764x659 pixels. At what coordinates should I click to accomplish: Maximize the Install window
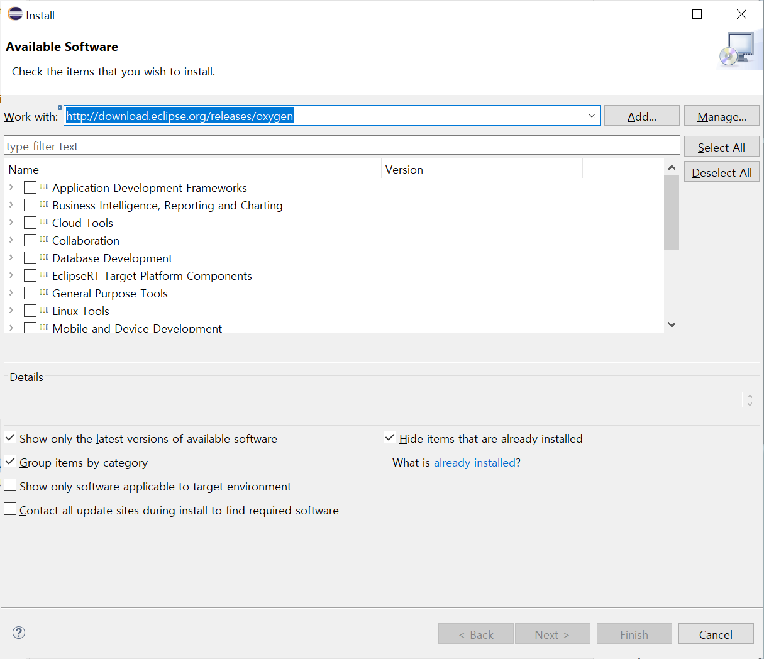click(697, 14)
